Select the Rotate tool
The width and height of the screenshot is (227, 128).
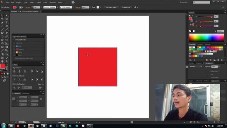coord(2,36)
